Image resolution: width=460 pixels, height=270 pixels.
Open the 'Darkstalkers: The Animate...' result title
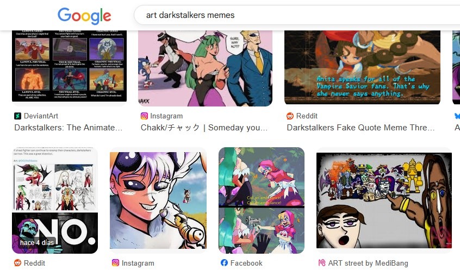tap(69, 128)
